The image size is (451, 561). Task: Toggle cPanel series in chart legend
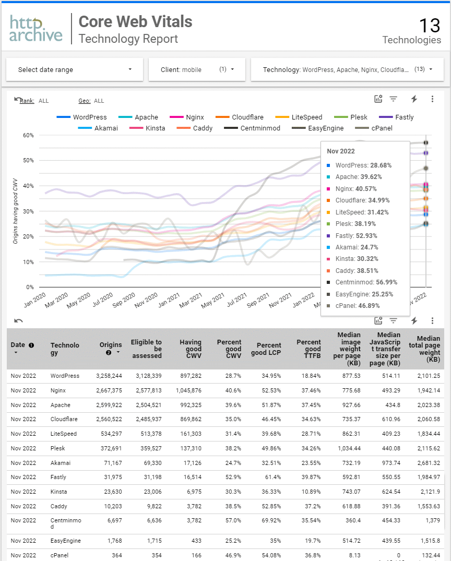[374, 128]
